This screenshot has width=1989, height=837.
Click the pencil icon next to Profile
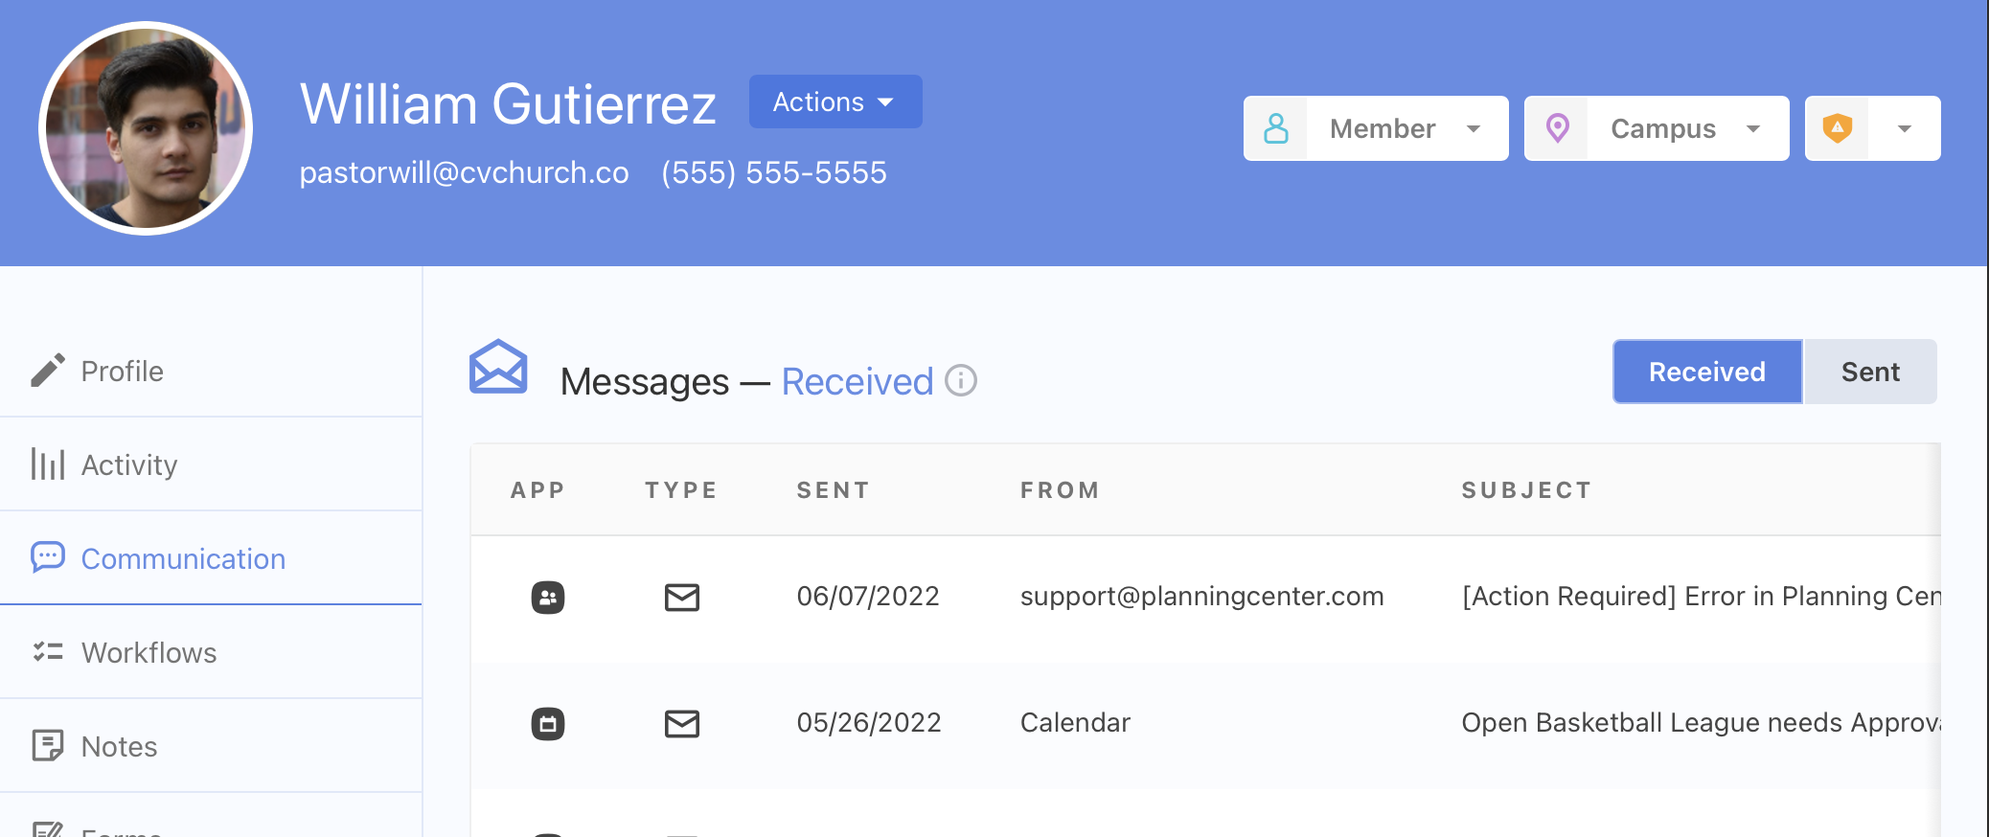[48, 371]
